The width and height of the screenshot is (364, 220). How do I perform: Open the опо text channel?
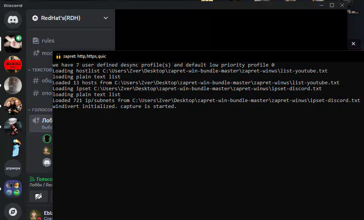(42, 93)
